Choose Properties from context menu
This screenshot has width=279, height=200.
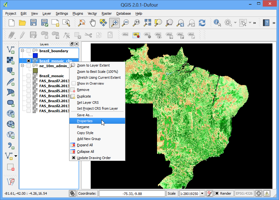pos(97,121)
